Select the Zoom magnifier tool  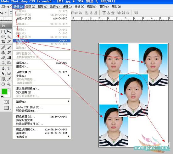pyautogui.click(x=9, y=84)
